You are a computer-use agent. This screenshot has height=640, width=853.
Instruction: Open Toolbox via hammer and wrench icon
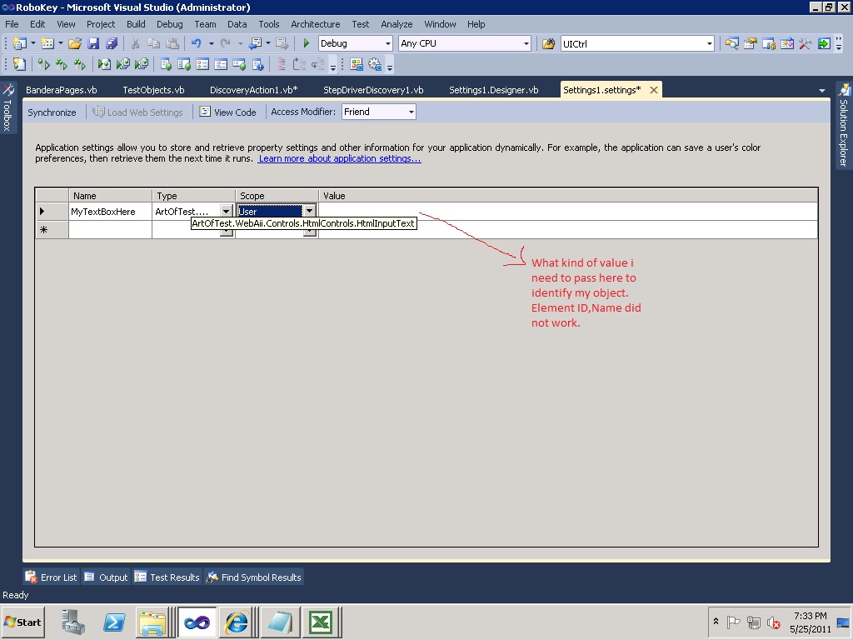click(x=806, y=43)
